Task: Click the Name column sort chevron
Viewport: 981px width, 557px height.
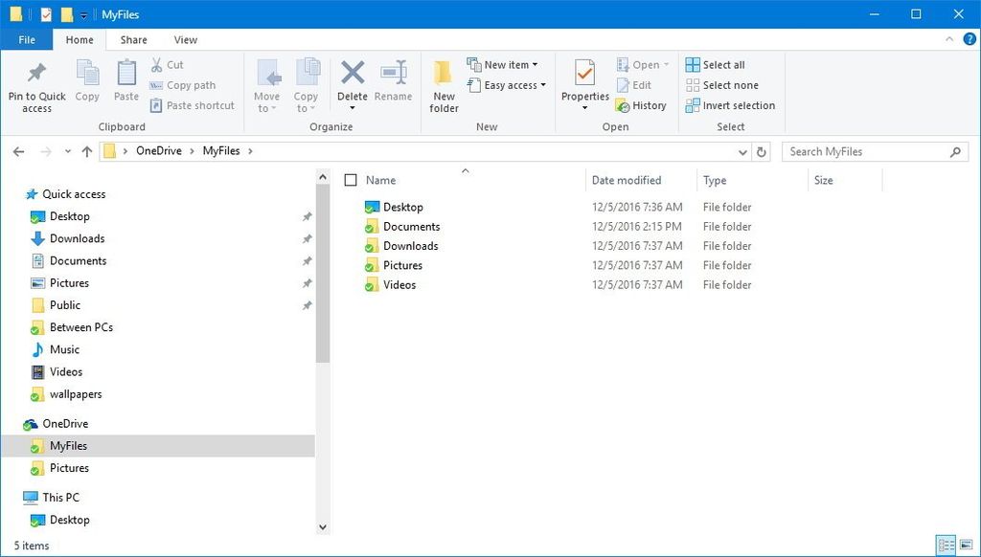Action: [x=466, y=169]
